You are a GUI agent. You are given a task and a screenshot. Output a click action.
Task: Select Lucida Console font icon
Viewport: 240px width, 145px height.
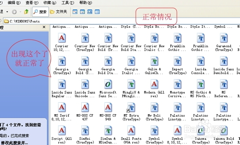point(201,61)
